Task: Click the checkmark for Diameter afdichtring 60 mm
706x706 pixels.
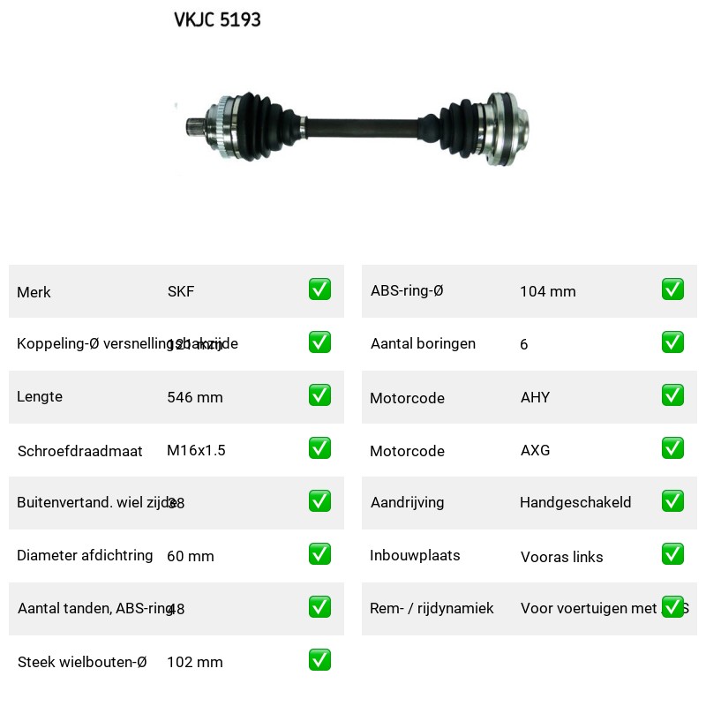Action: [x=319, y=554]
